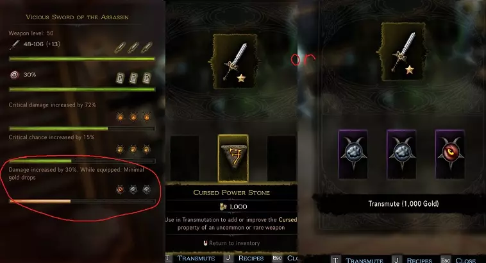
Task: Click the Transmute (1,000 Gold) button
Action: [403, 204]
